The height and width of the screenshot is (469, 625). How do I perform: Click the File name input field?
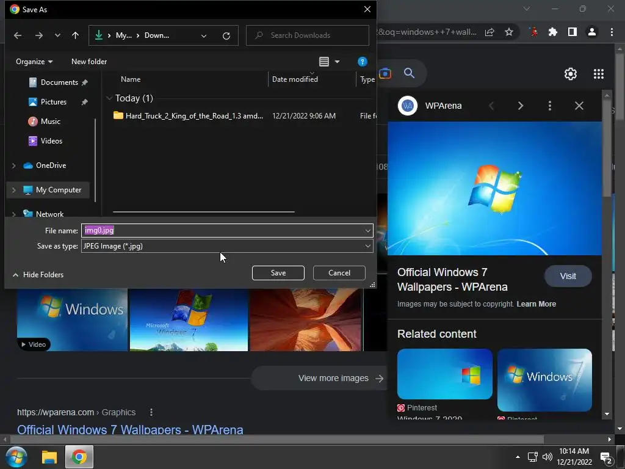(222, 230)
